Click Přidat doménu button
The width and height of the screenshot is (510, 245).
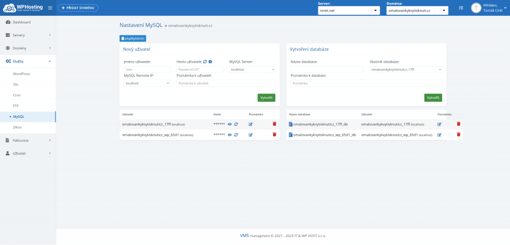point(78,8)
